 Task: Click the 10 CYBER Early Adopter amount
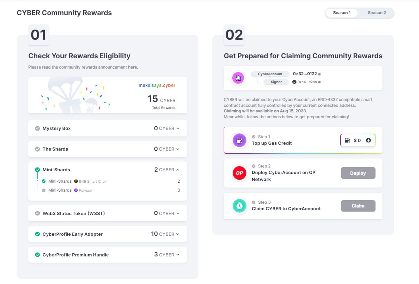(x=163, y=234)
